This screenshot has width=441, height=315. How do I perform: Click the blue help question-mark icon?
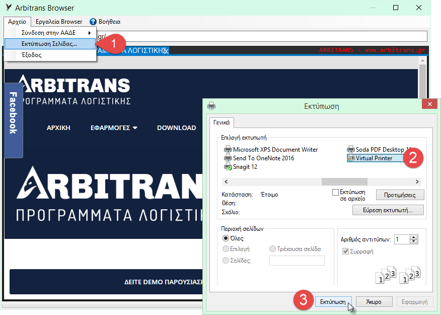(x=93, y=22)
